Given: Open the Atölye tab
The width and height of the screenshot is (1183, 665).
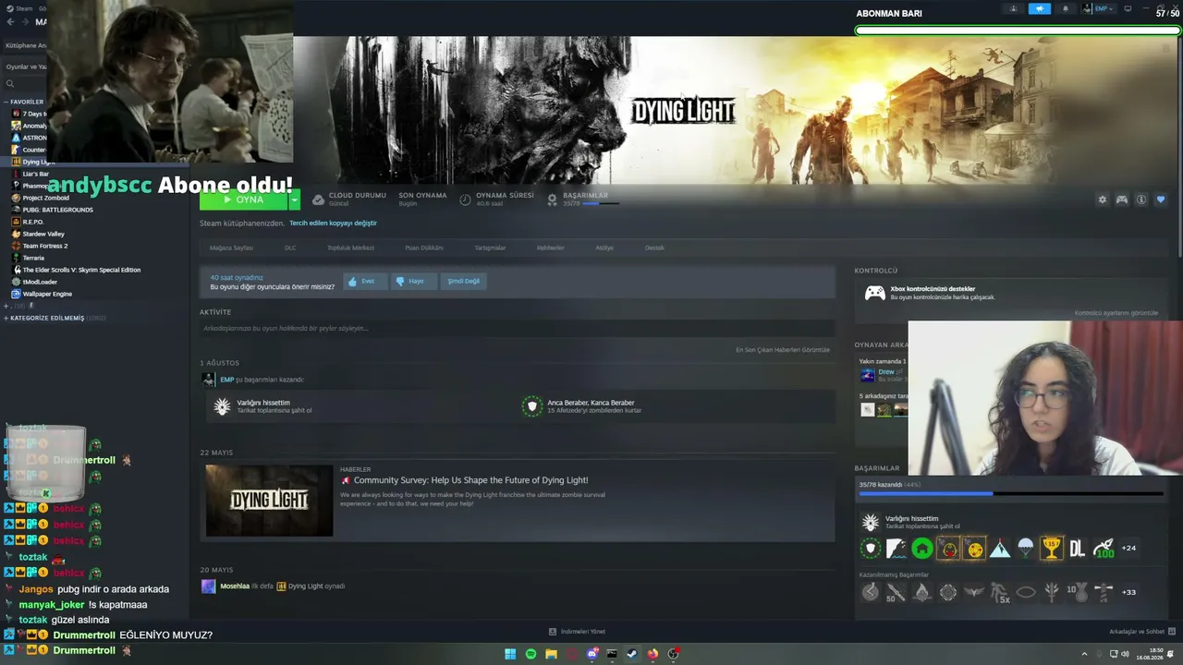Looking at the screenshot, I should 604,248.
